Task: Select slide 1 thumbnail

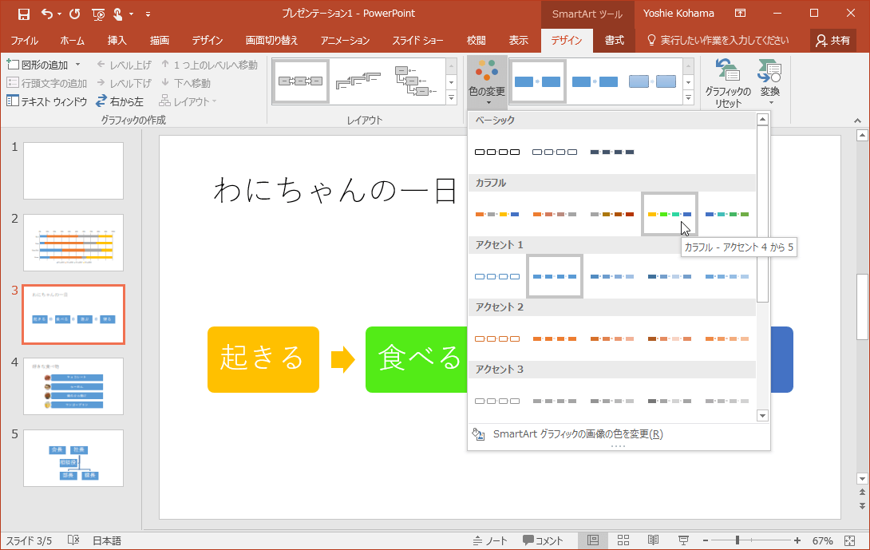Action: coord(73,170)
